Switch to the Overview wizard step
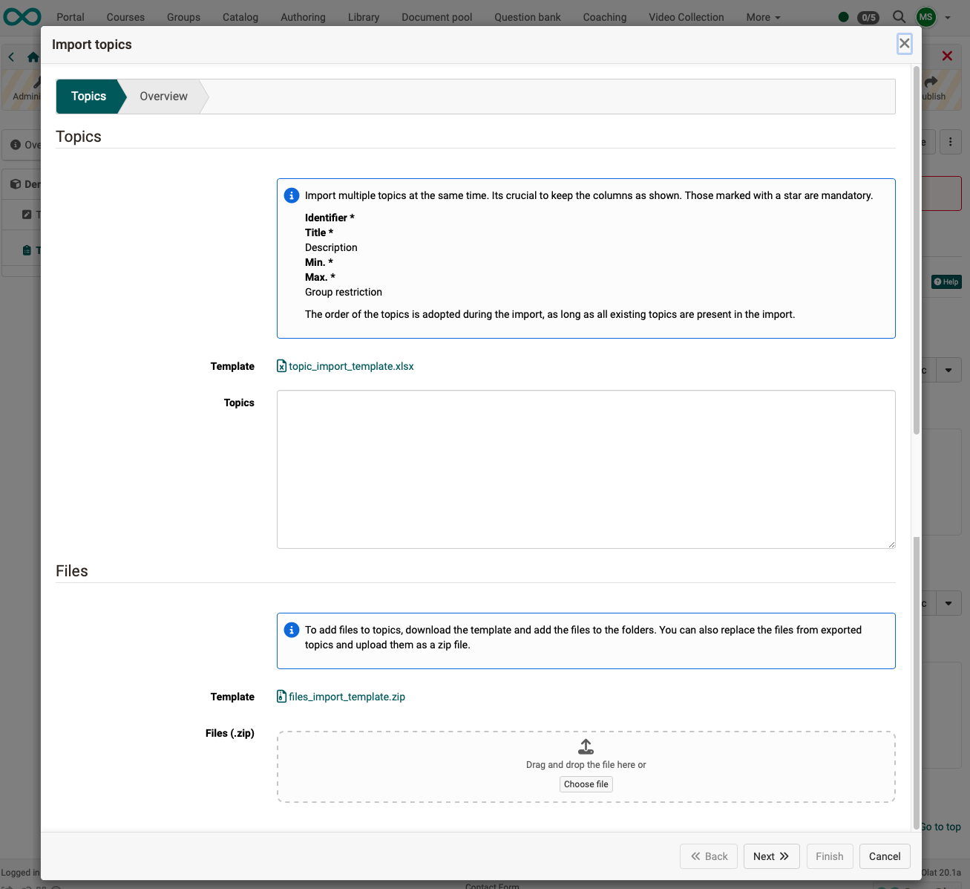Screen dimensions: 970x889 pyautogui.click(x=163, y=96)
